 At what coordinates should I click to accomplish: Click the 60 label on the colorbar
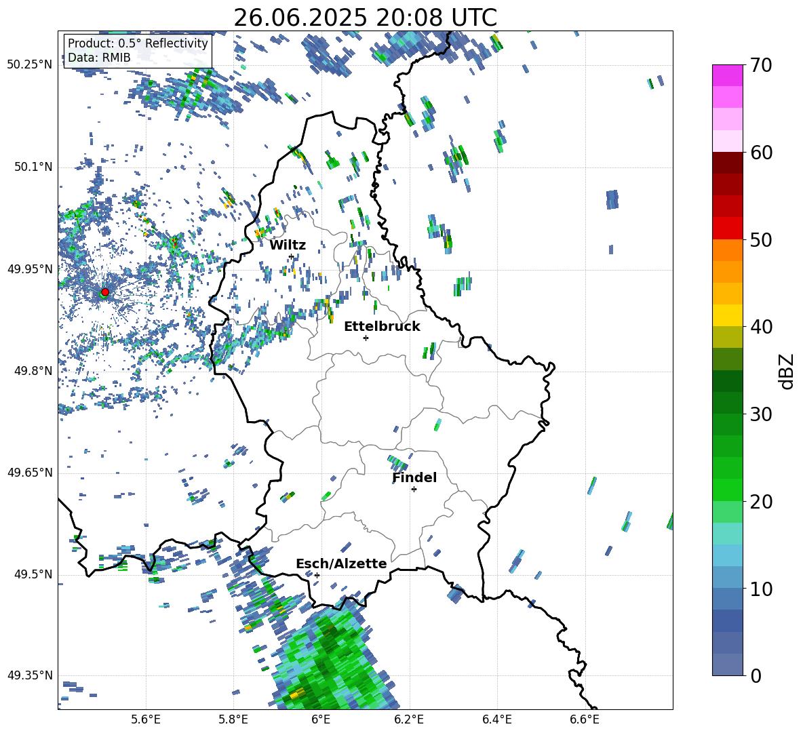pos(761,153)
